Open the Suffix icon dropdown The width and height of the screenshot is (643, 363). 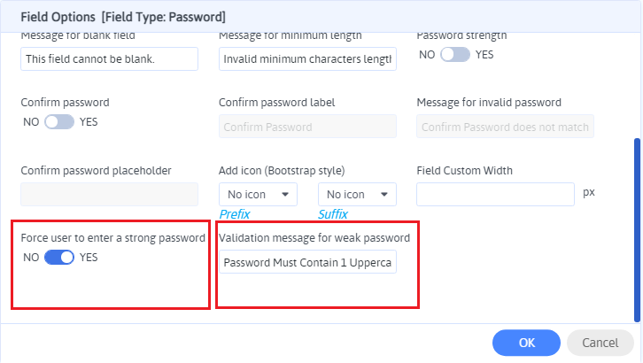[356, 195]
